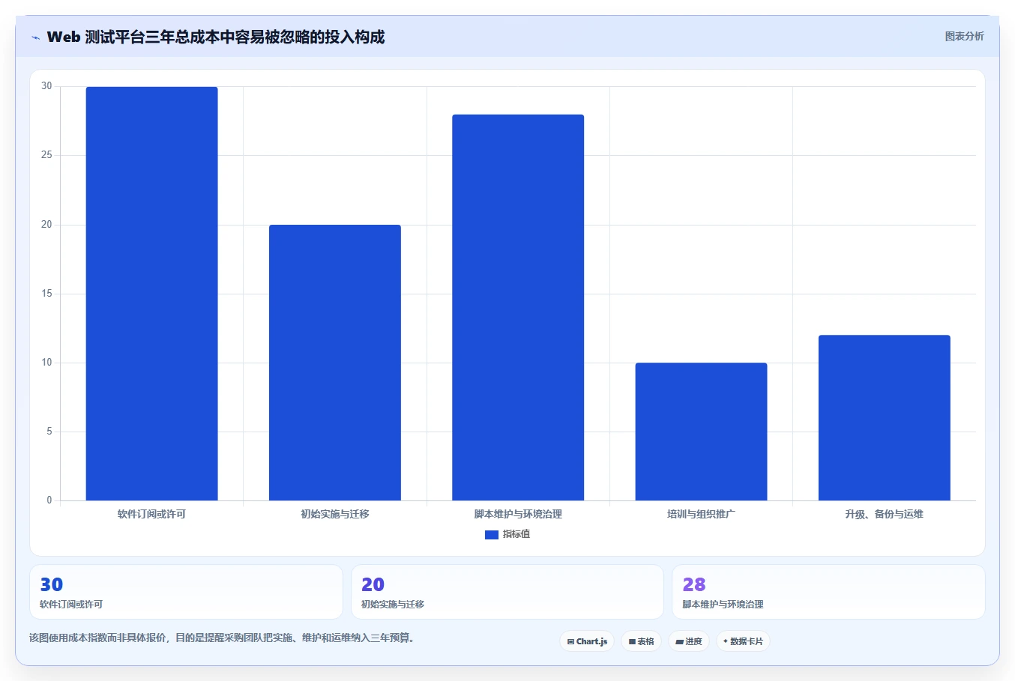
Task: Click the Chart.js tag chip
Action: [587, 641]
